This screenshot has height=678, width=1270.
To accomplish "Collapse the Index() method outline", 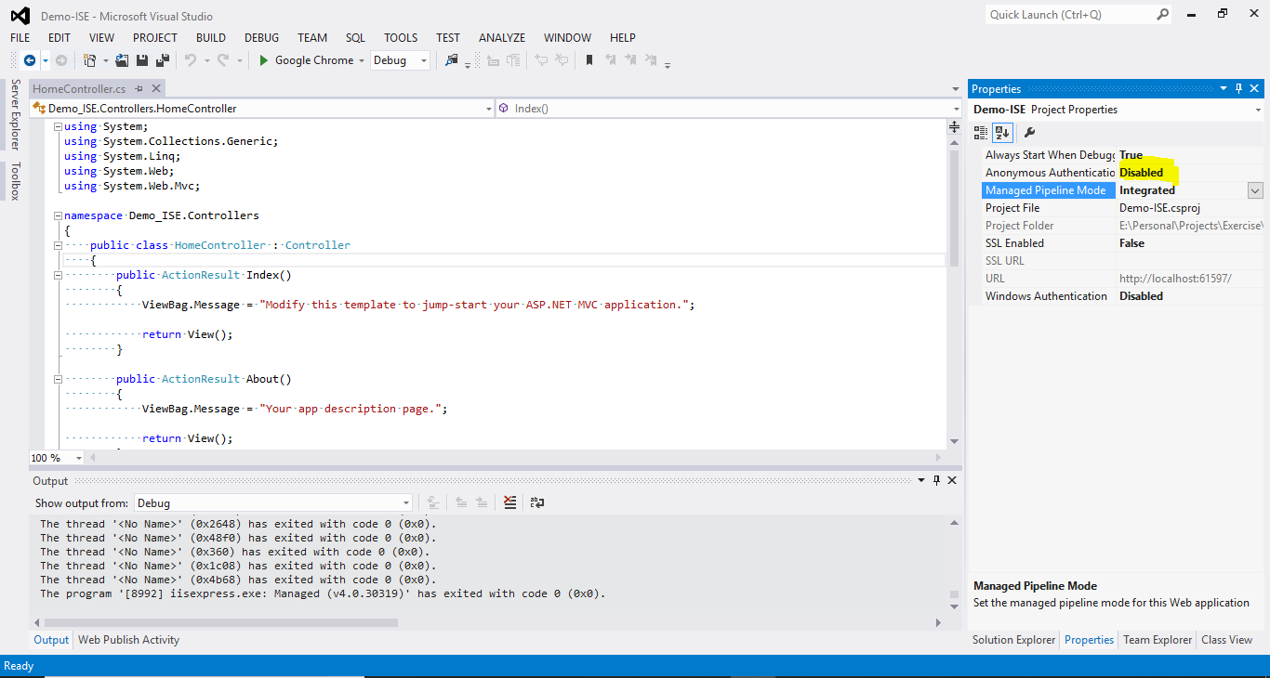I will (x=58, y=275).
